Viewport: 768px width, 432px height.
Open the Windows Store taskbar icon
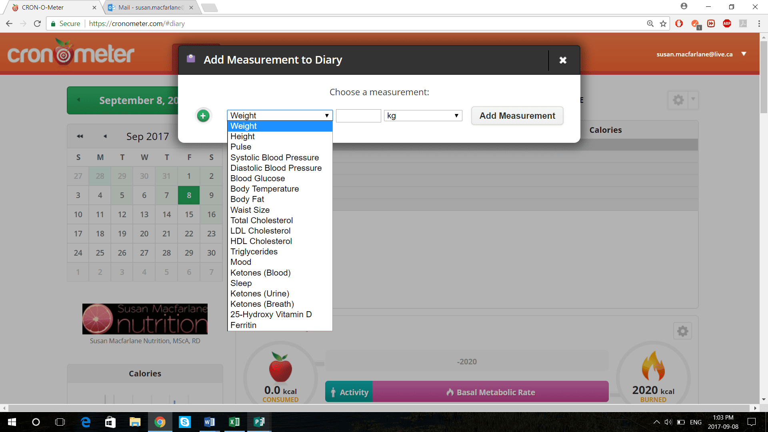click(x=110, y=422)
